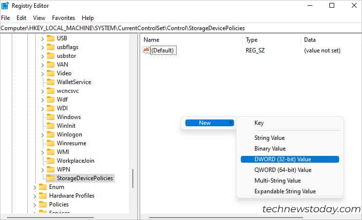This screenshot has height=220, width=362.
Task: Expand the Hardware Profiles key
Action: (35, 196)
